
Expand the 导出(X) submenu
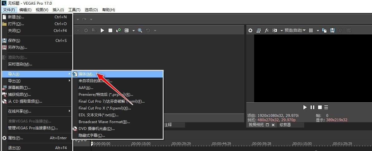pos(37,81)
